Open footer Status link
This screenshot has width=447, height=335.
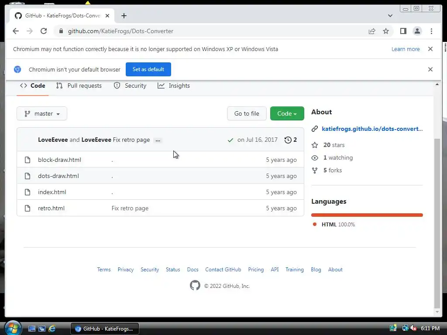point(173,270)
